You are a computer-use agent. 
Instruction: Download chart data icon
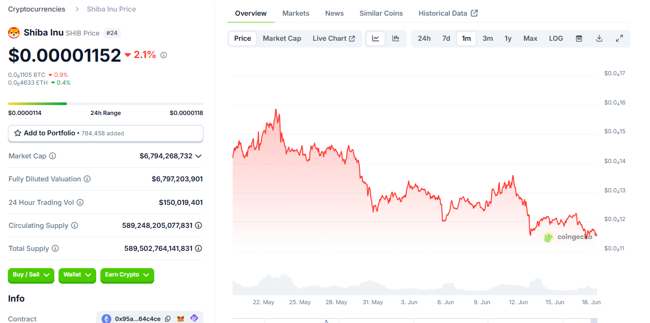coord(599,38)
